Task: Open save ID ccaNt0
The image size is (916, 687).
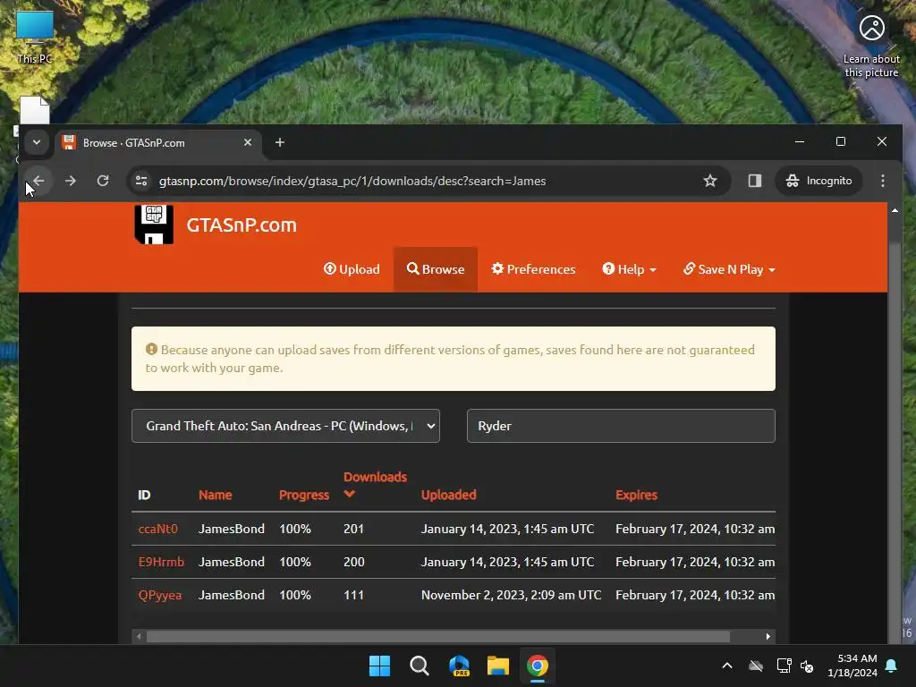Action: [x=157, y=529]
